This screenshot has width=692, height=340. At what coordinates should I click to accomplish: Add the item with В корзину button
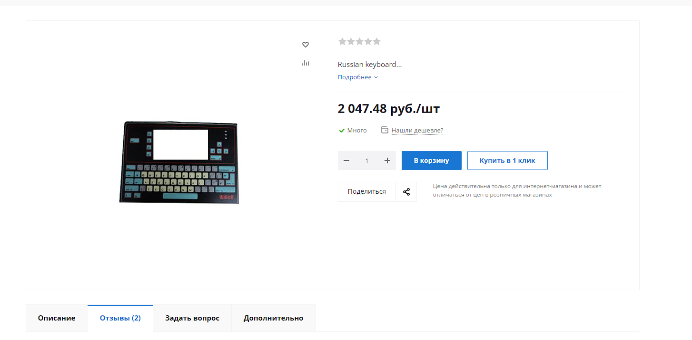tap(432, 161)
